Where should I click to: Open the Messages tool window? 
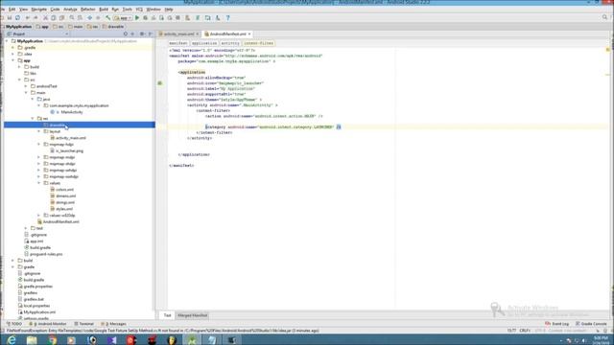(114, 324)
